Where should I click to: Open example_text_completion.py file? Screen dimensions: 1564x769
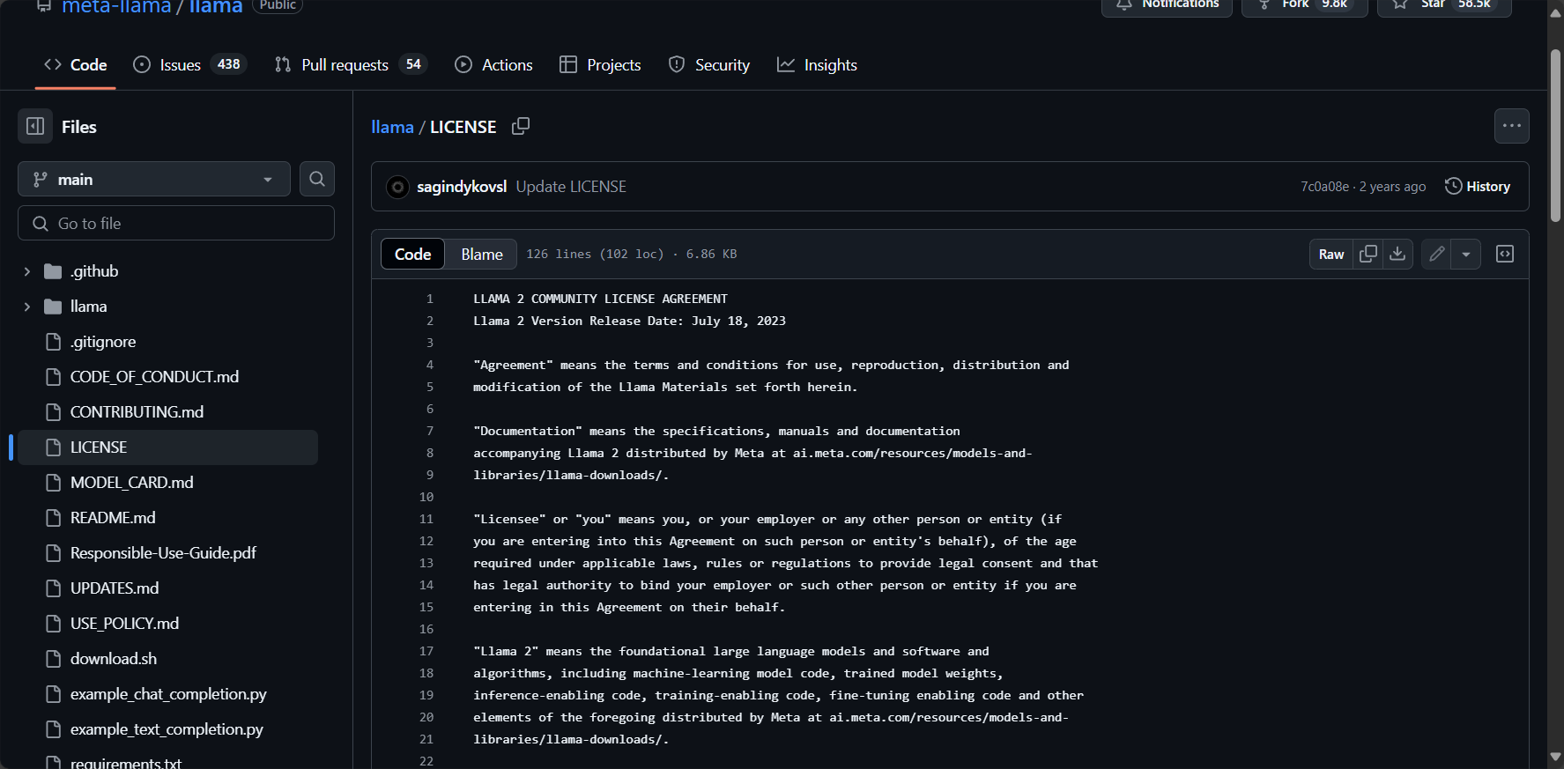[167, 729]
